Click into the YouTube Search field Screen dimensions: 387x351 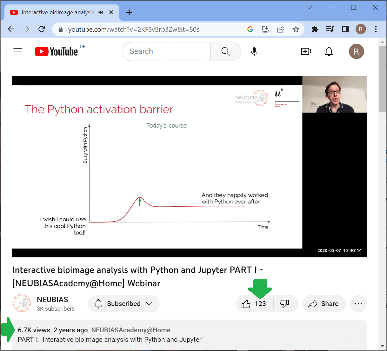pyautogui.click(x=167, y=51)
